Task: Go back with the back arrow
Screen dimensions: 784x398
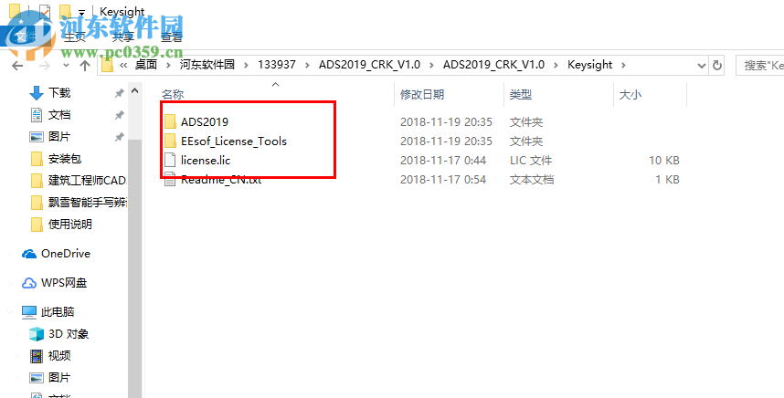Action: click(x=17, y=66)
